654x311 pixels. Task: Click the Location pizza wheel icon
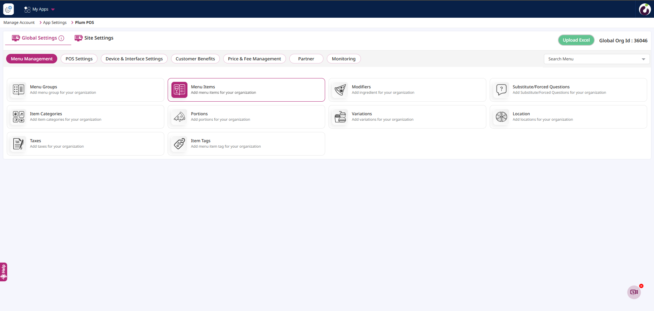pyautogui.click(x=501, y=117)
